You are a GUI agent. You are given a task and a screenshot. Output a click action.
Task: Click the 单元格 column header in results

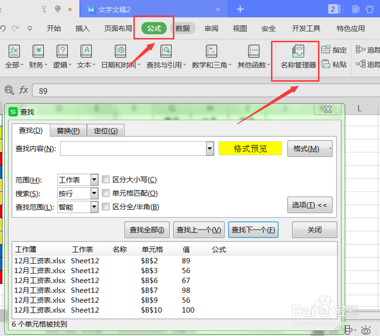pyautogui.click(x=160, y=249)
